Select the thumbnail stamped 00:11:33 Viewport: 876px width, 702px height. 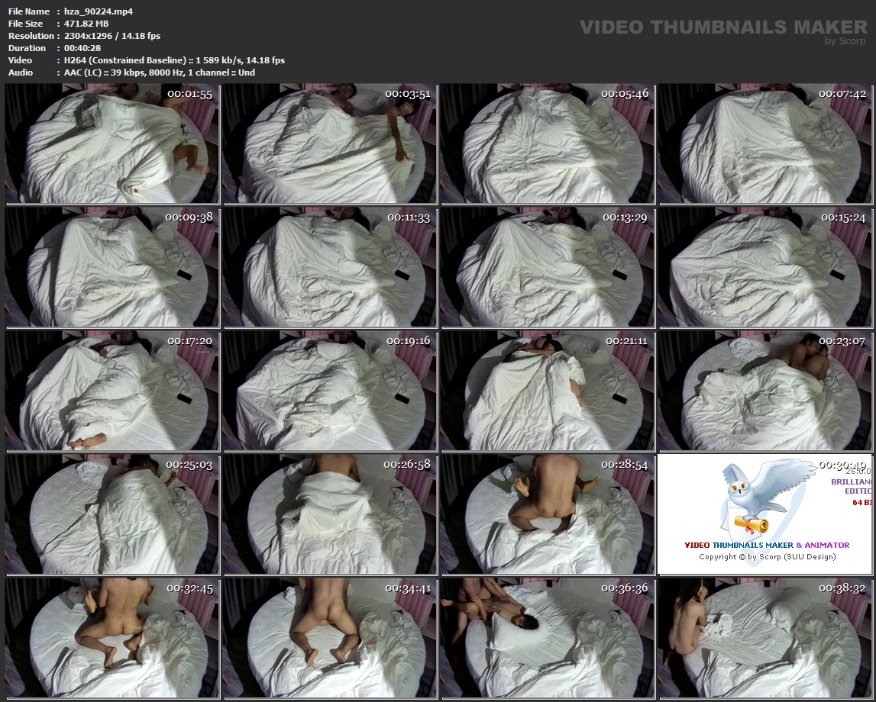pyautogui.click(x=329, y=267)
